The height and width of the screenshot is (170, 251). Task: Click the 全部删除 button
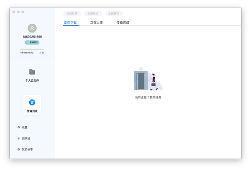click(x=114, y=14)
